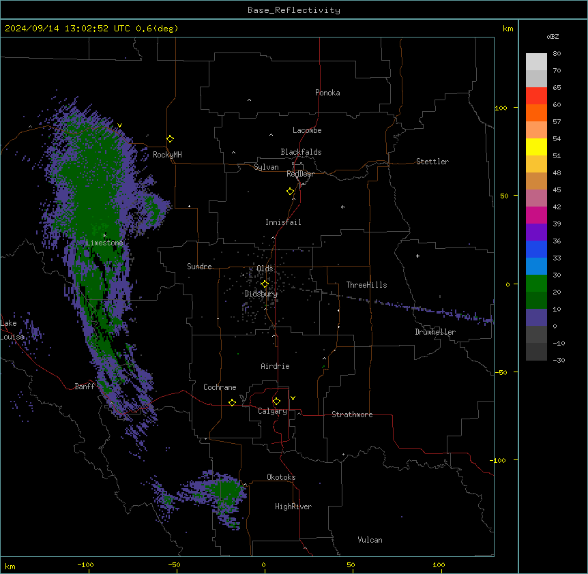The image size is (588, 574).
Task: Click the Sundre town label
Action: tap(199, 267)
